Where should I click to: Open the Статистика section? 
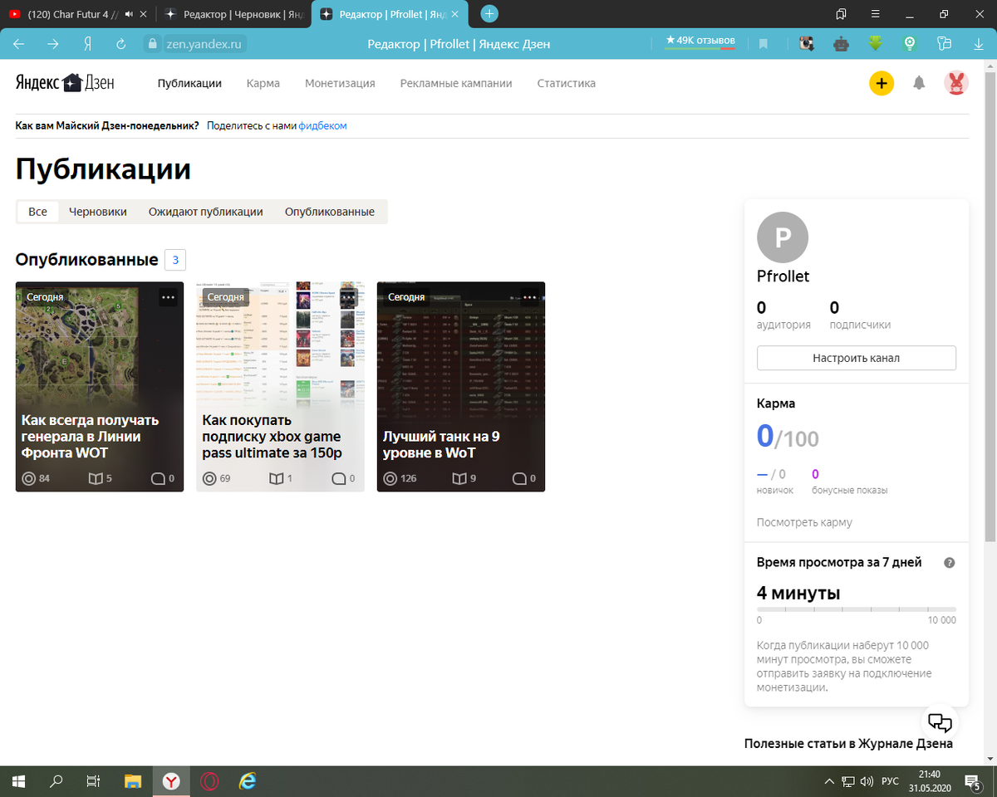click(567, 83)
